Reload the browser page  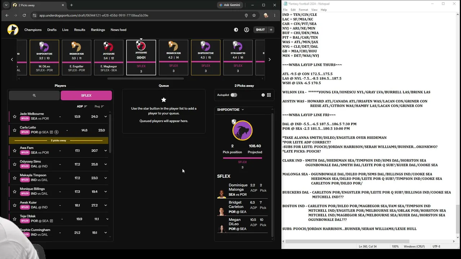tap(24, 15)
